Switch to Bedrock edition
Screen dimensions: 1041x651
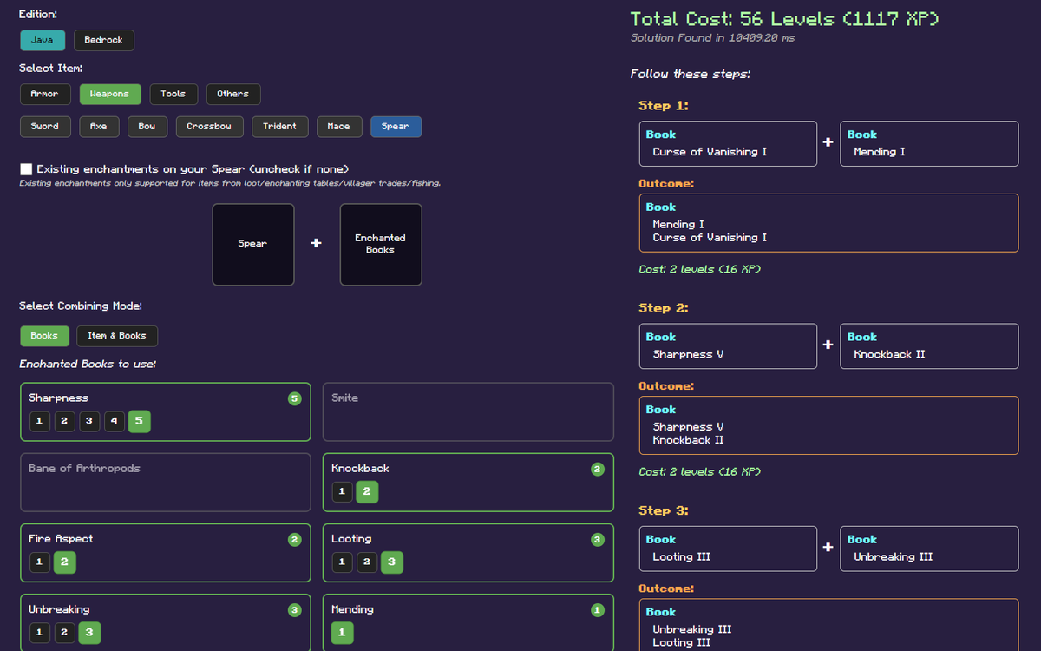104,40
